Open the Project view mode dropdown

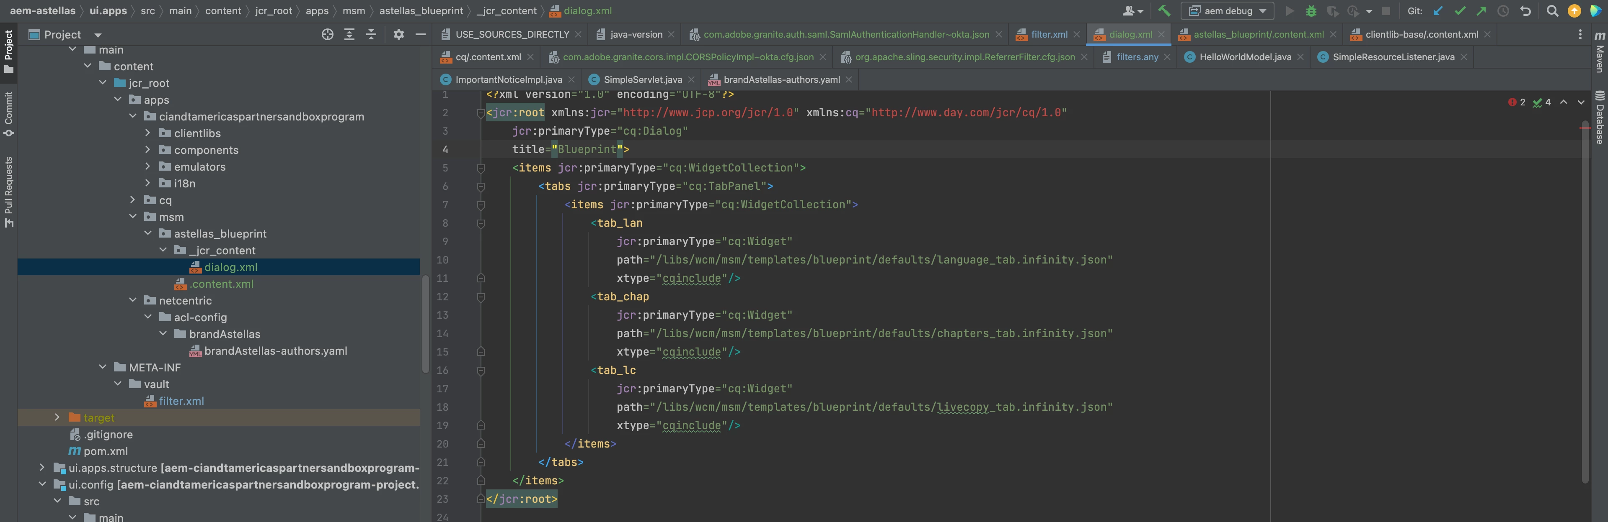click(x=98, y=35)
